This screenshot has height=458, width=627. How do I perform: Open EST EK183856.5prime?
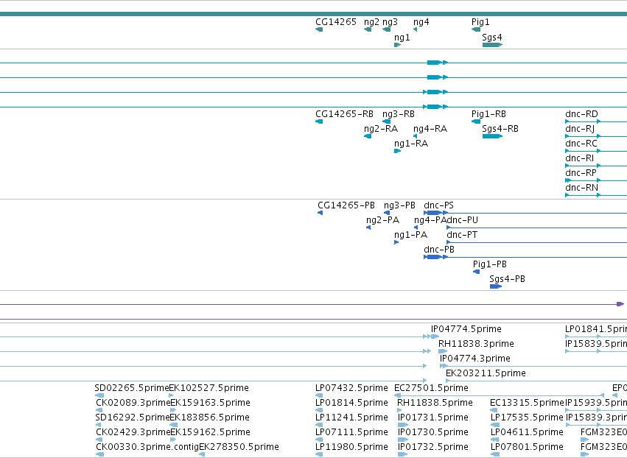(x=209, y=418)
